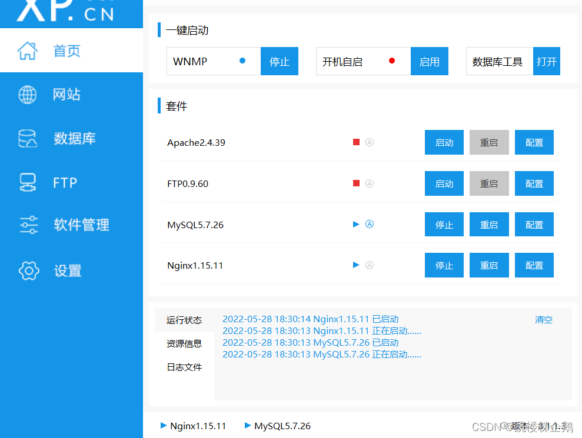The height and width of the screenshot is (438, 582).
Task: Stop WNMP with the 停止 button
Action: [280, 61]
